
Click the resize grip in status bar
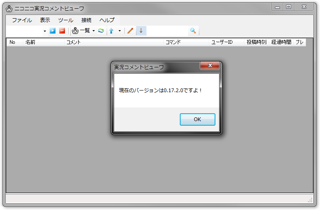pyautogui.click(x=310, y=200)
